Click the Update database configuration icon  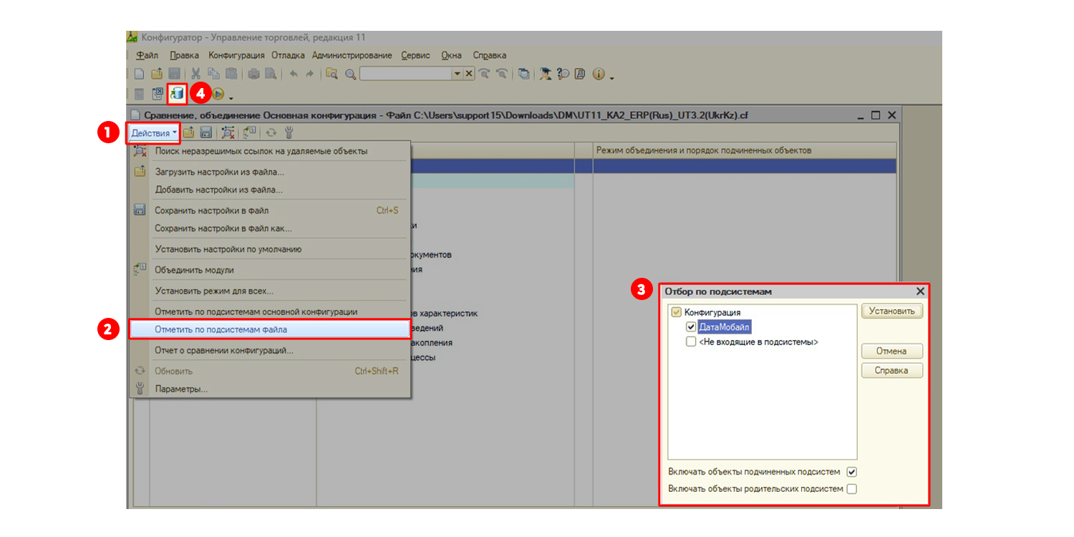point(177,93)
